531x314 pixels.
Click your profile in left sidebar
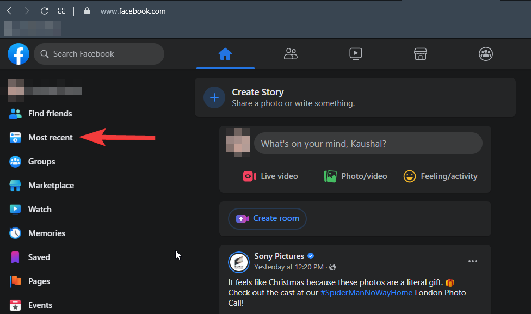point(45,90)
